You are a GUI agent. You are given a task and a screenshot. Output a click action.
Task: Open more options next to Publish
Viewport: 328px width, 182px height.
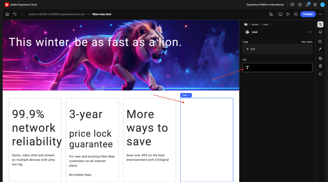pos(320,14)
